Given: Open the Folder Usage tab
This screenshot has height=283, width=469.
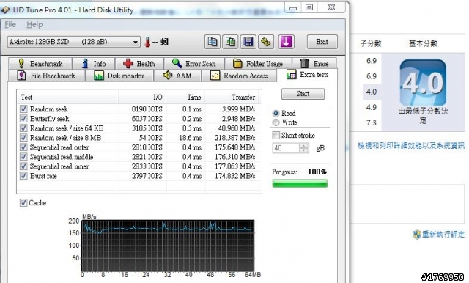Looking at the screenshot, I should pos(258,64).
